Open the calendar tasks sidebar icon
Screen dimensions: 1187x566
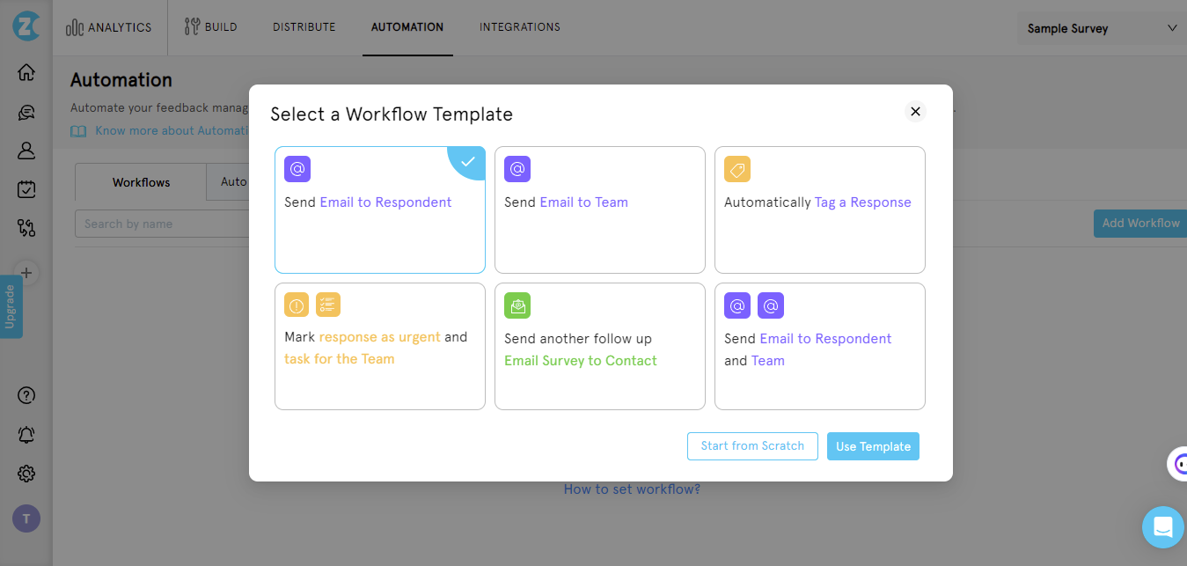click(x=26, y=189)
